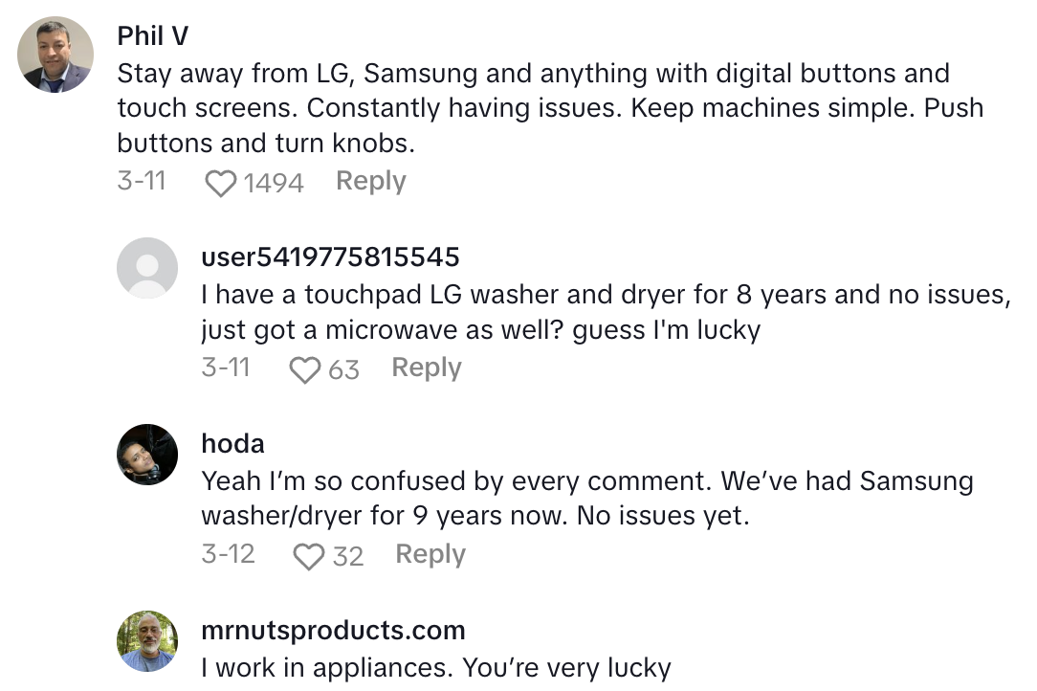This screenshot has height=691, width=1037.
Task: Tap the heart on user5419775815545's reply
Action: 305,369
